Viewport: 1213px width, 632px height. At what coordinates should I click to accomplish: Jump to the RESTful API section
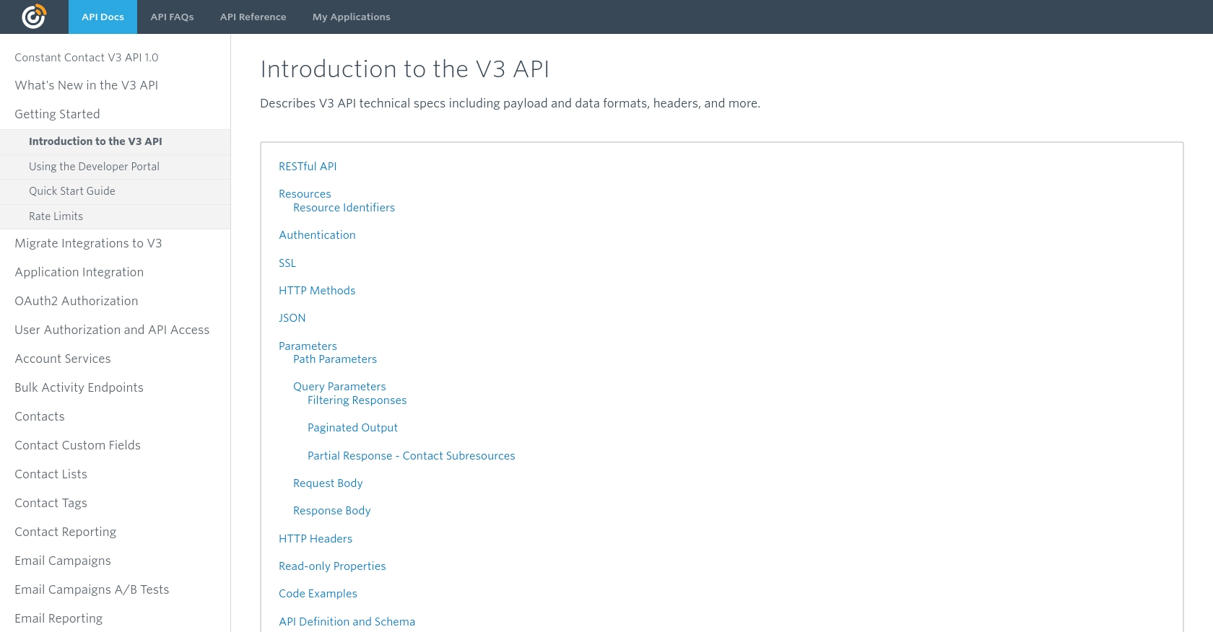[x=308, y=167]
